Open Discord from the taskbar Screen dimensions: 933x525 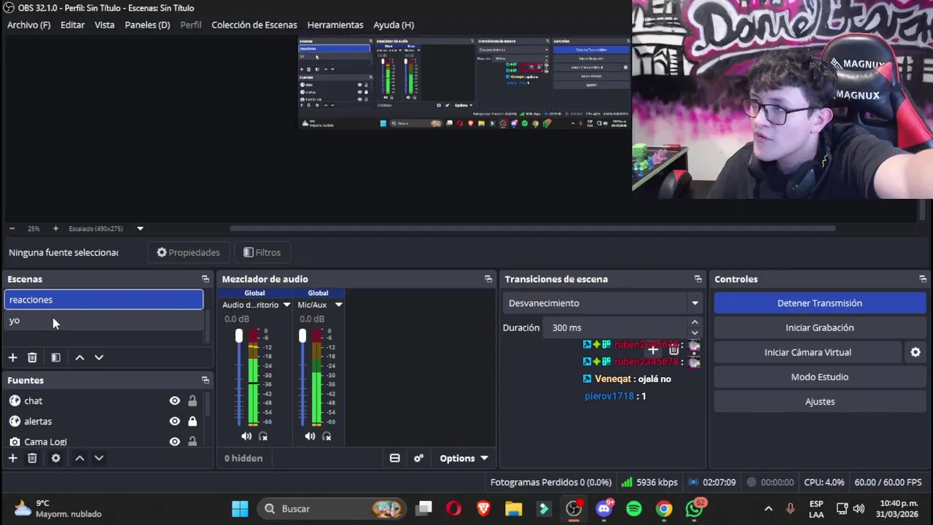(604, 509)
